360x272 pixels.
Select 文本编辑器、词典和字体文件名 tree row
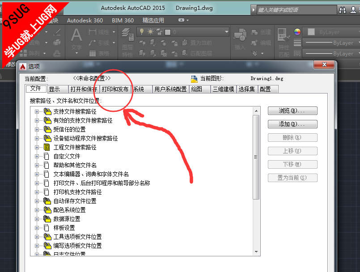(91, 174)
